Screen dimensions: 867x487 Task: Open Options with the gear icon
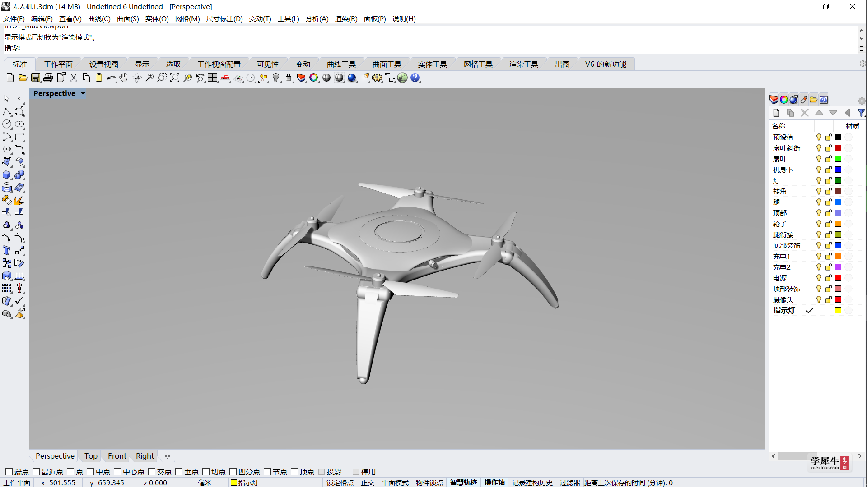(377, 78)
